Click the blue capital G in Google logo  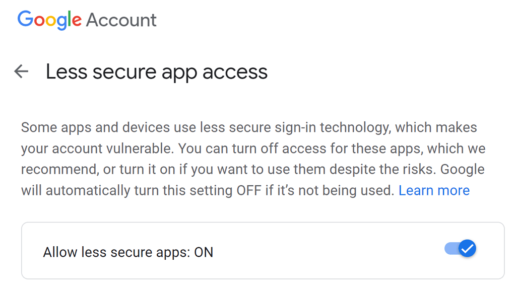[25, 20]
